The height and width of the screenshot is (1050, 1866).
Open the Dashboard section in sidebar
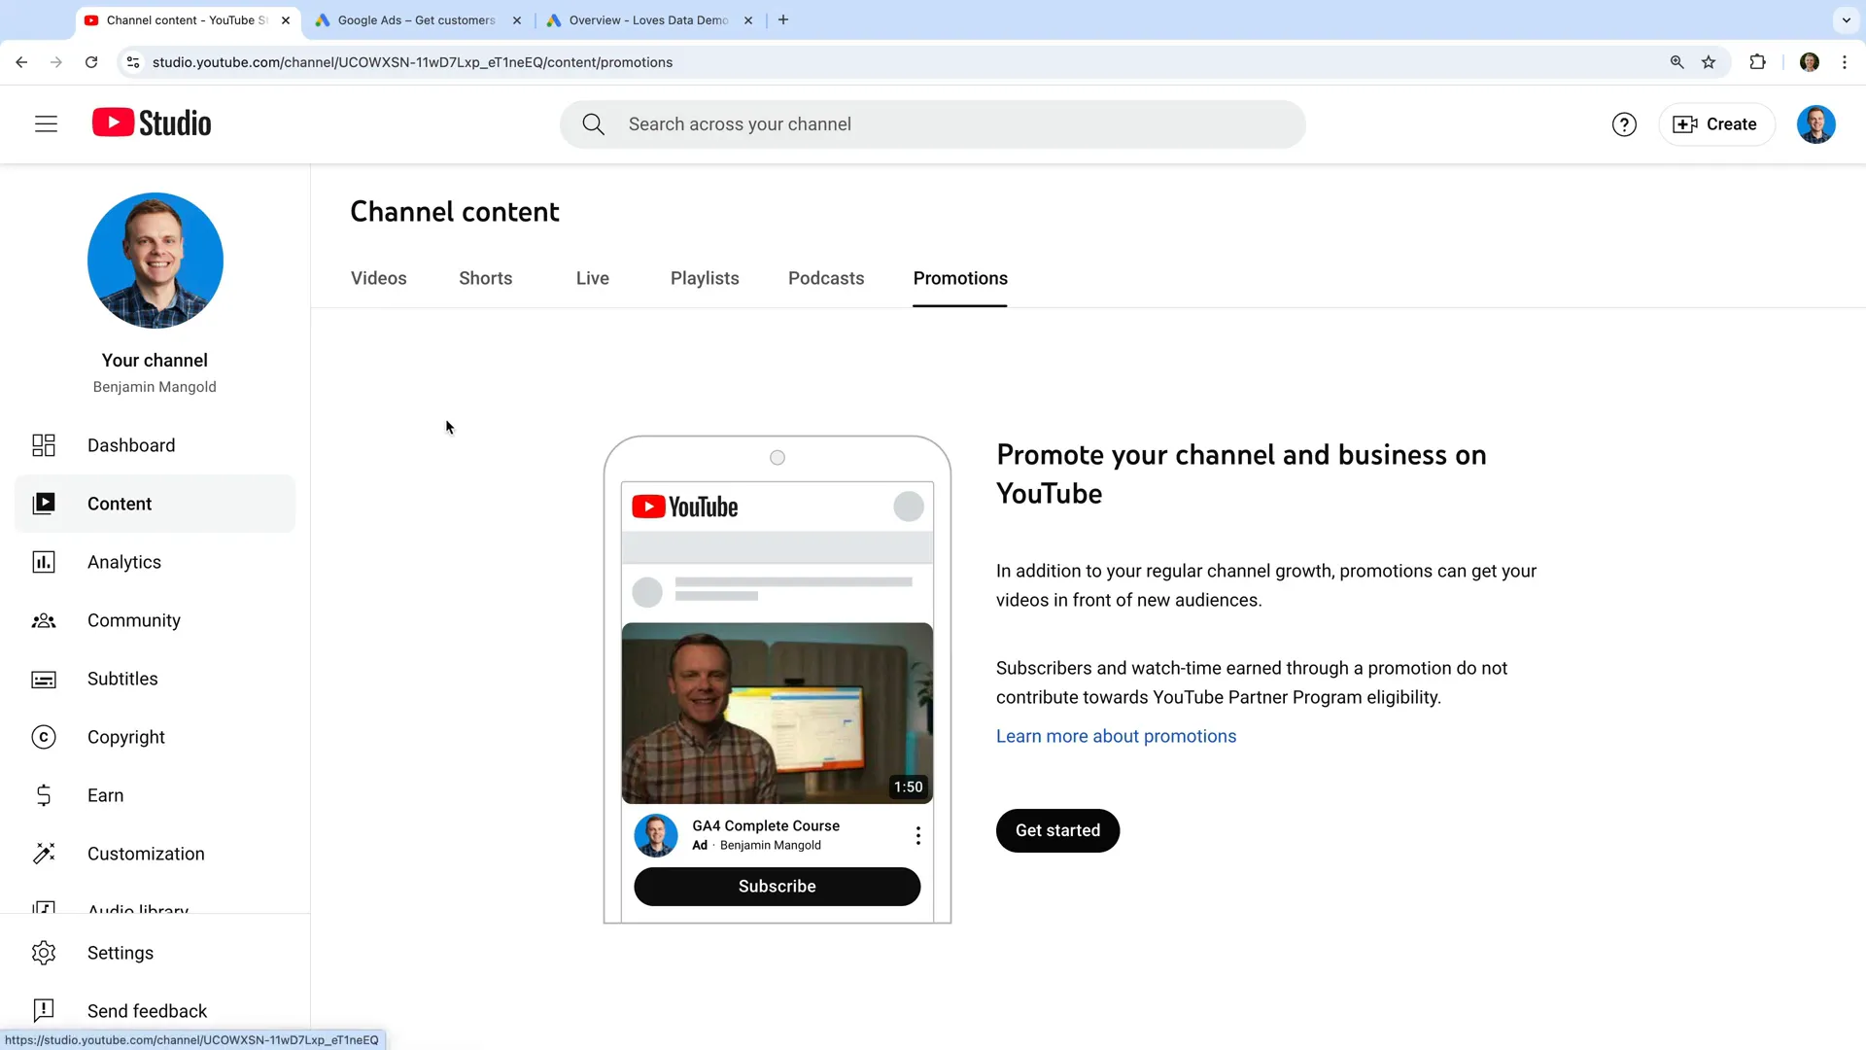click(132, 445)
